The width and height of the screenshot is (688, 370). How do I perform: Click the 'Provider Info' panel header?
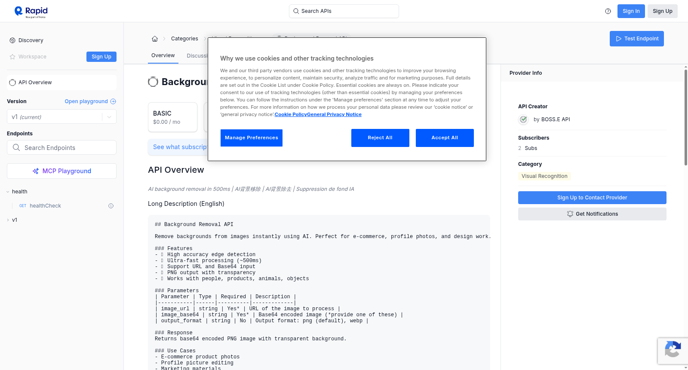[525, 73]
